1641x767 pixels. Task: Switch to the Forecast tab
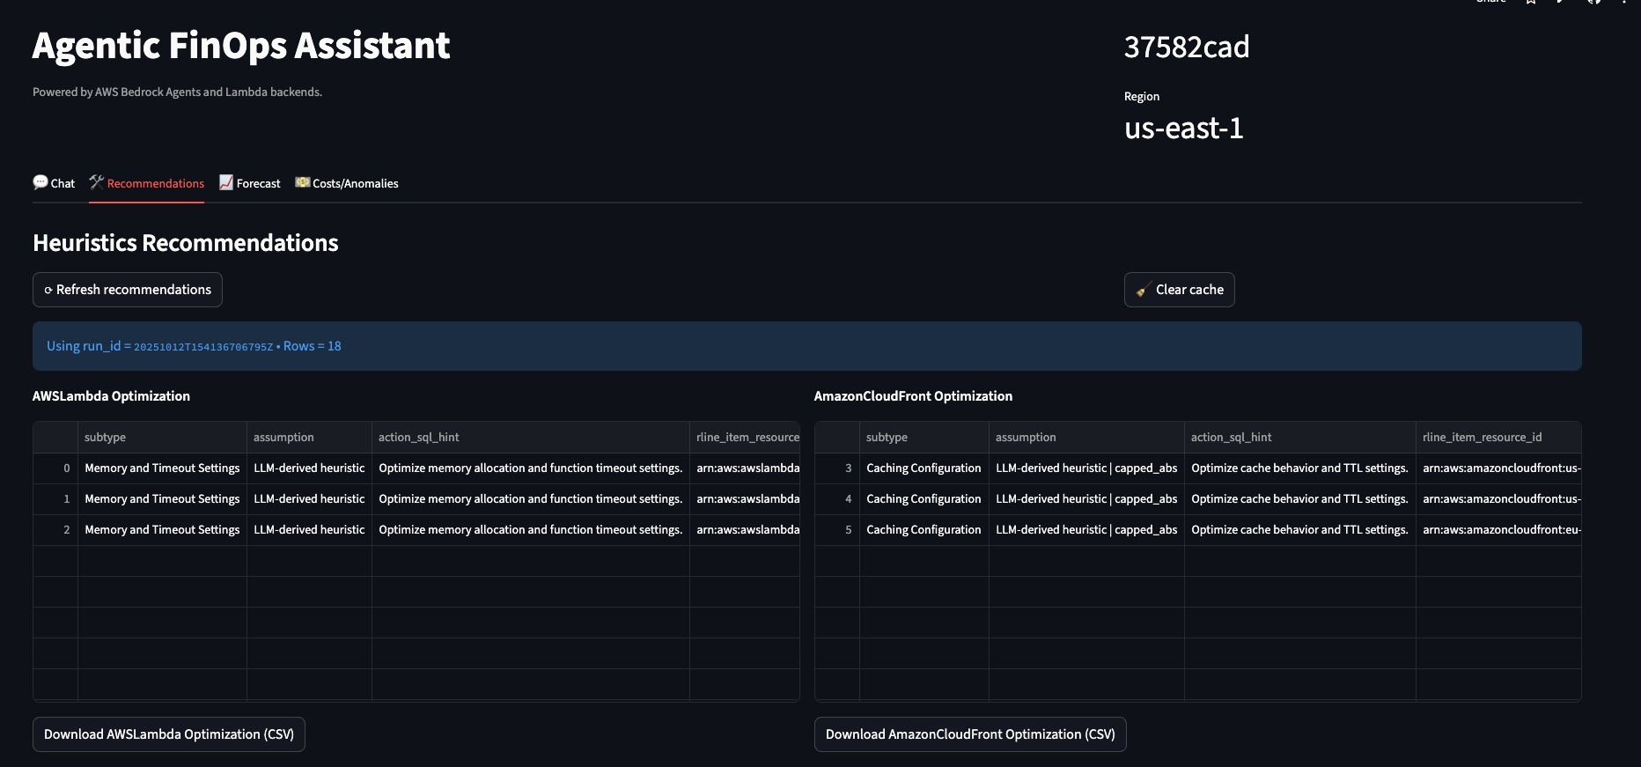249,183
